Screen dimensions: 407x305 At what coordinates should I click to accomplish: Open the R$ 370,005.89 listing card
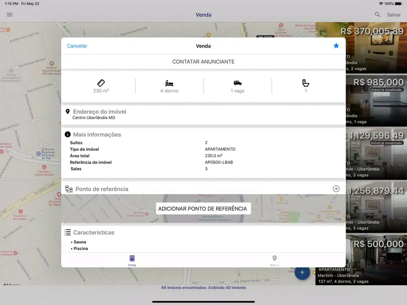click(x=376, y=48)
